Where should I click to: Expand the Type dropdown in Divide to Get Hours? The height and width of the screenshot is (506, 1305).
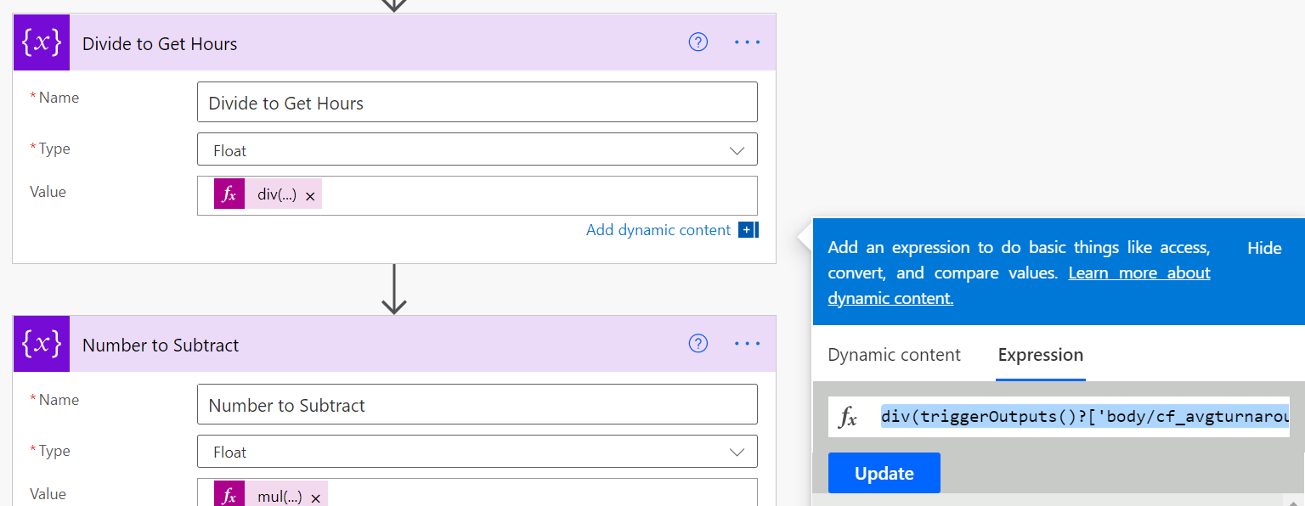pyautogui.click(x=736, y=150)
